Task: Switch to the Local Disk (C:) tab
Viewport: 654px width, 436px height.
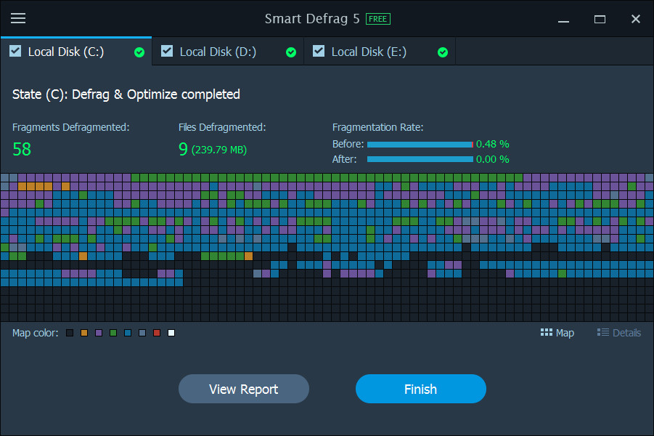Action: tap(76, 52)
